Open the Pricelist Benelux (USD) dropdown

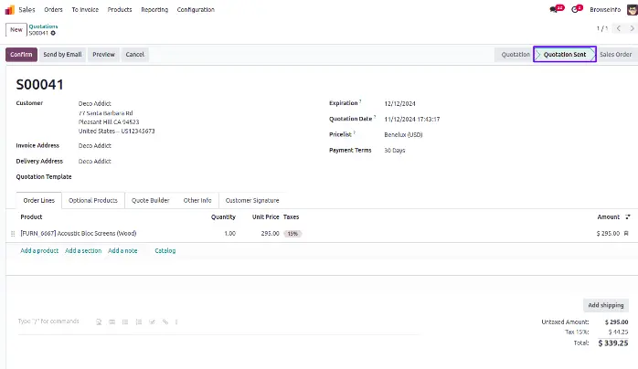click(403, 134)
